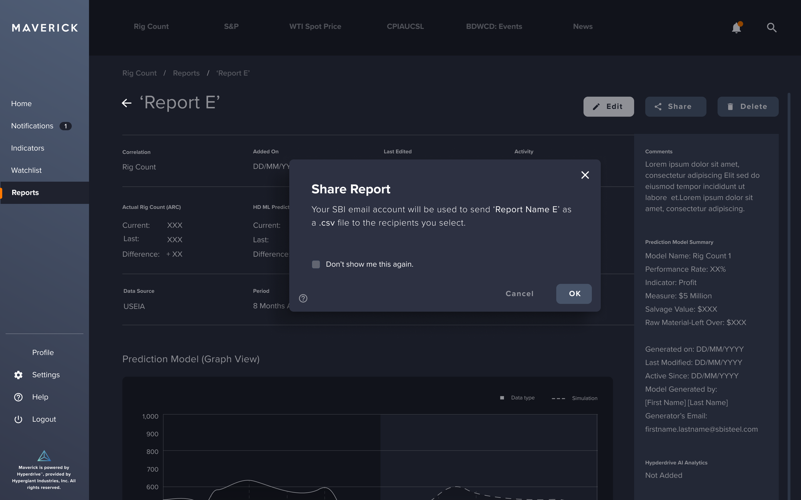Check 'Don't show me this again' box

click(316, 264)
